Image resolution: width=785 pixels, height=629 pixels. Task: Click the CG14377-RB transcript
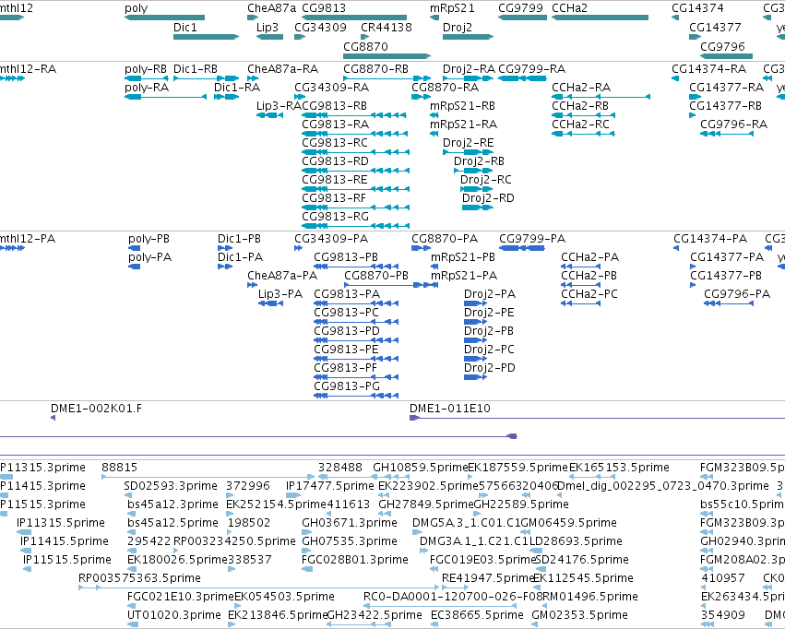[x=693, y=115]
